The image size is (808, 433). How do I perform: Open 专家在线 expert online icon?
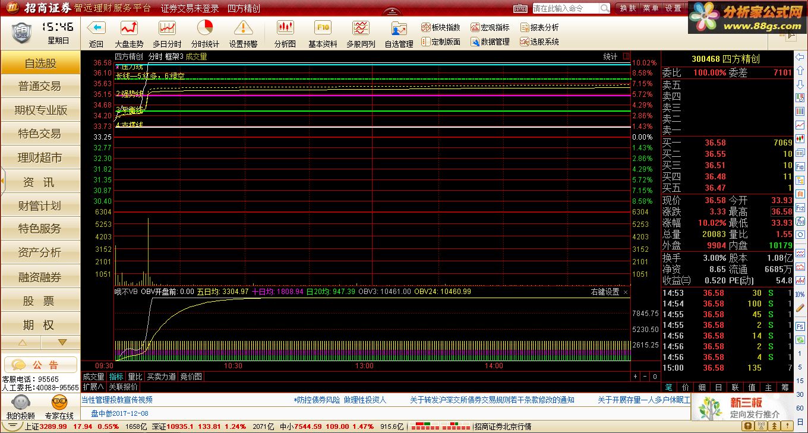pyautogui.click(x=59, y=407)
